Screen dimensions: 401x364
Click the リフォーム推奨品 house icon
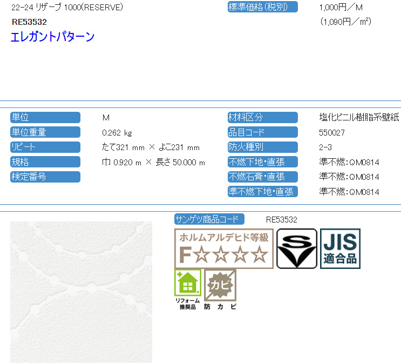188,289
